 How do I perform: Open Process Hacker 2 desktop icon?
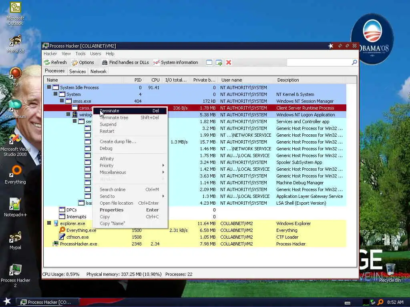(x=15, y=275)
